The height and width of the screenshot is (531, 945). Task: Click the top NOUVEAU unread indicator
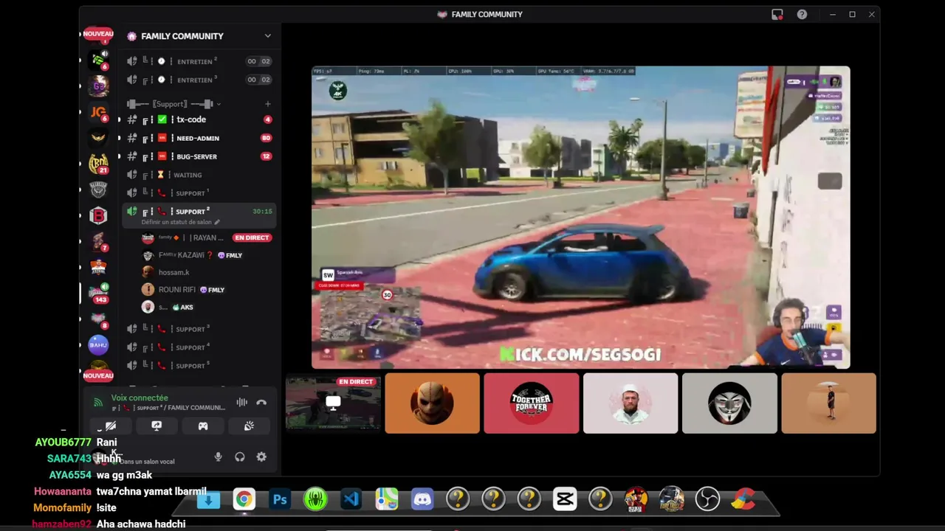click(98, 34)
